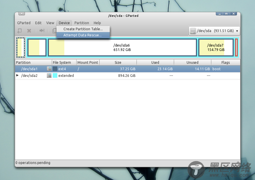Sort by the Partition column header

(x=33, y=63)
